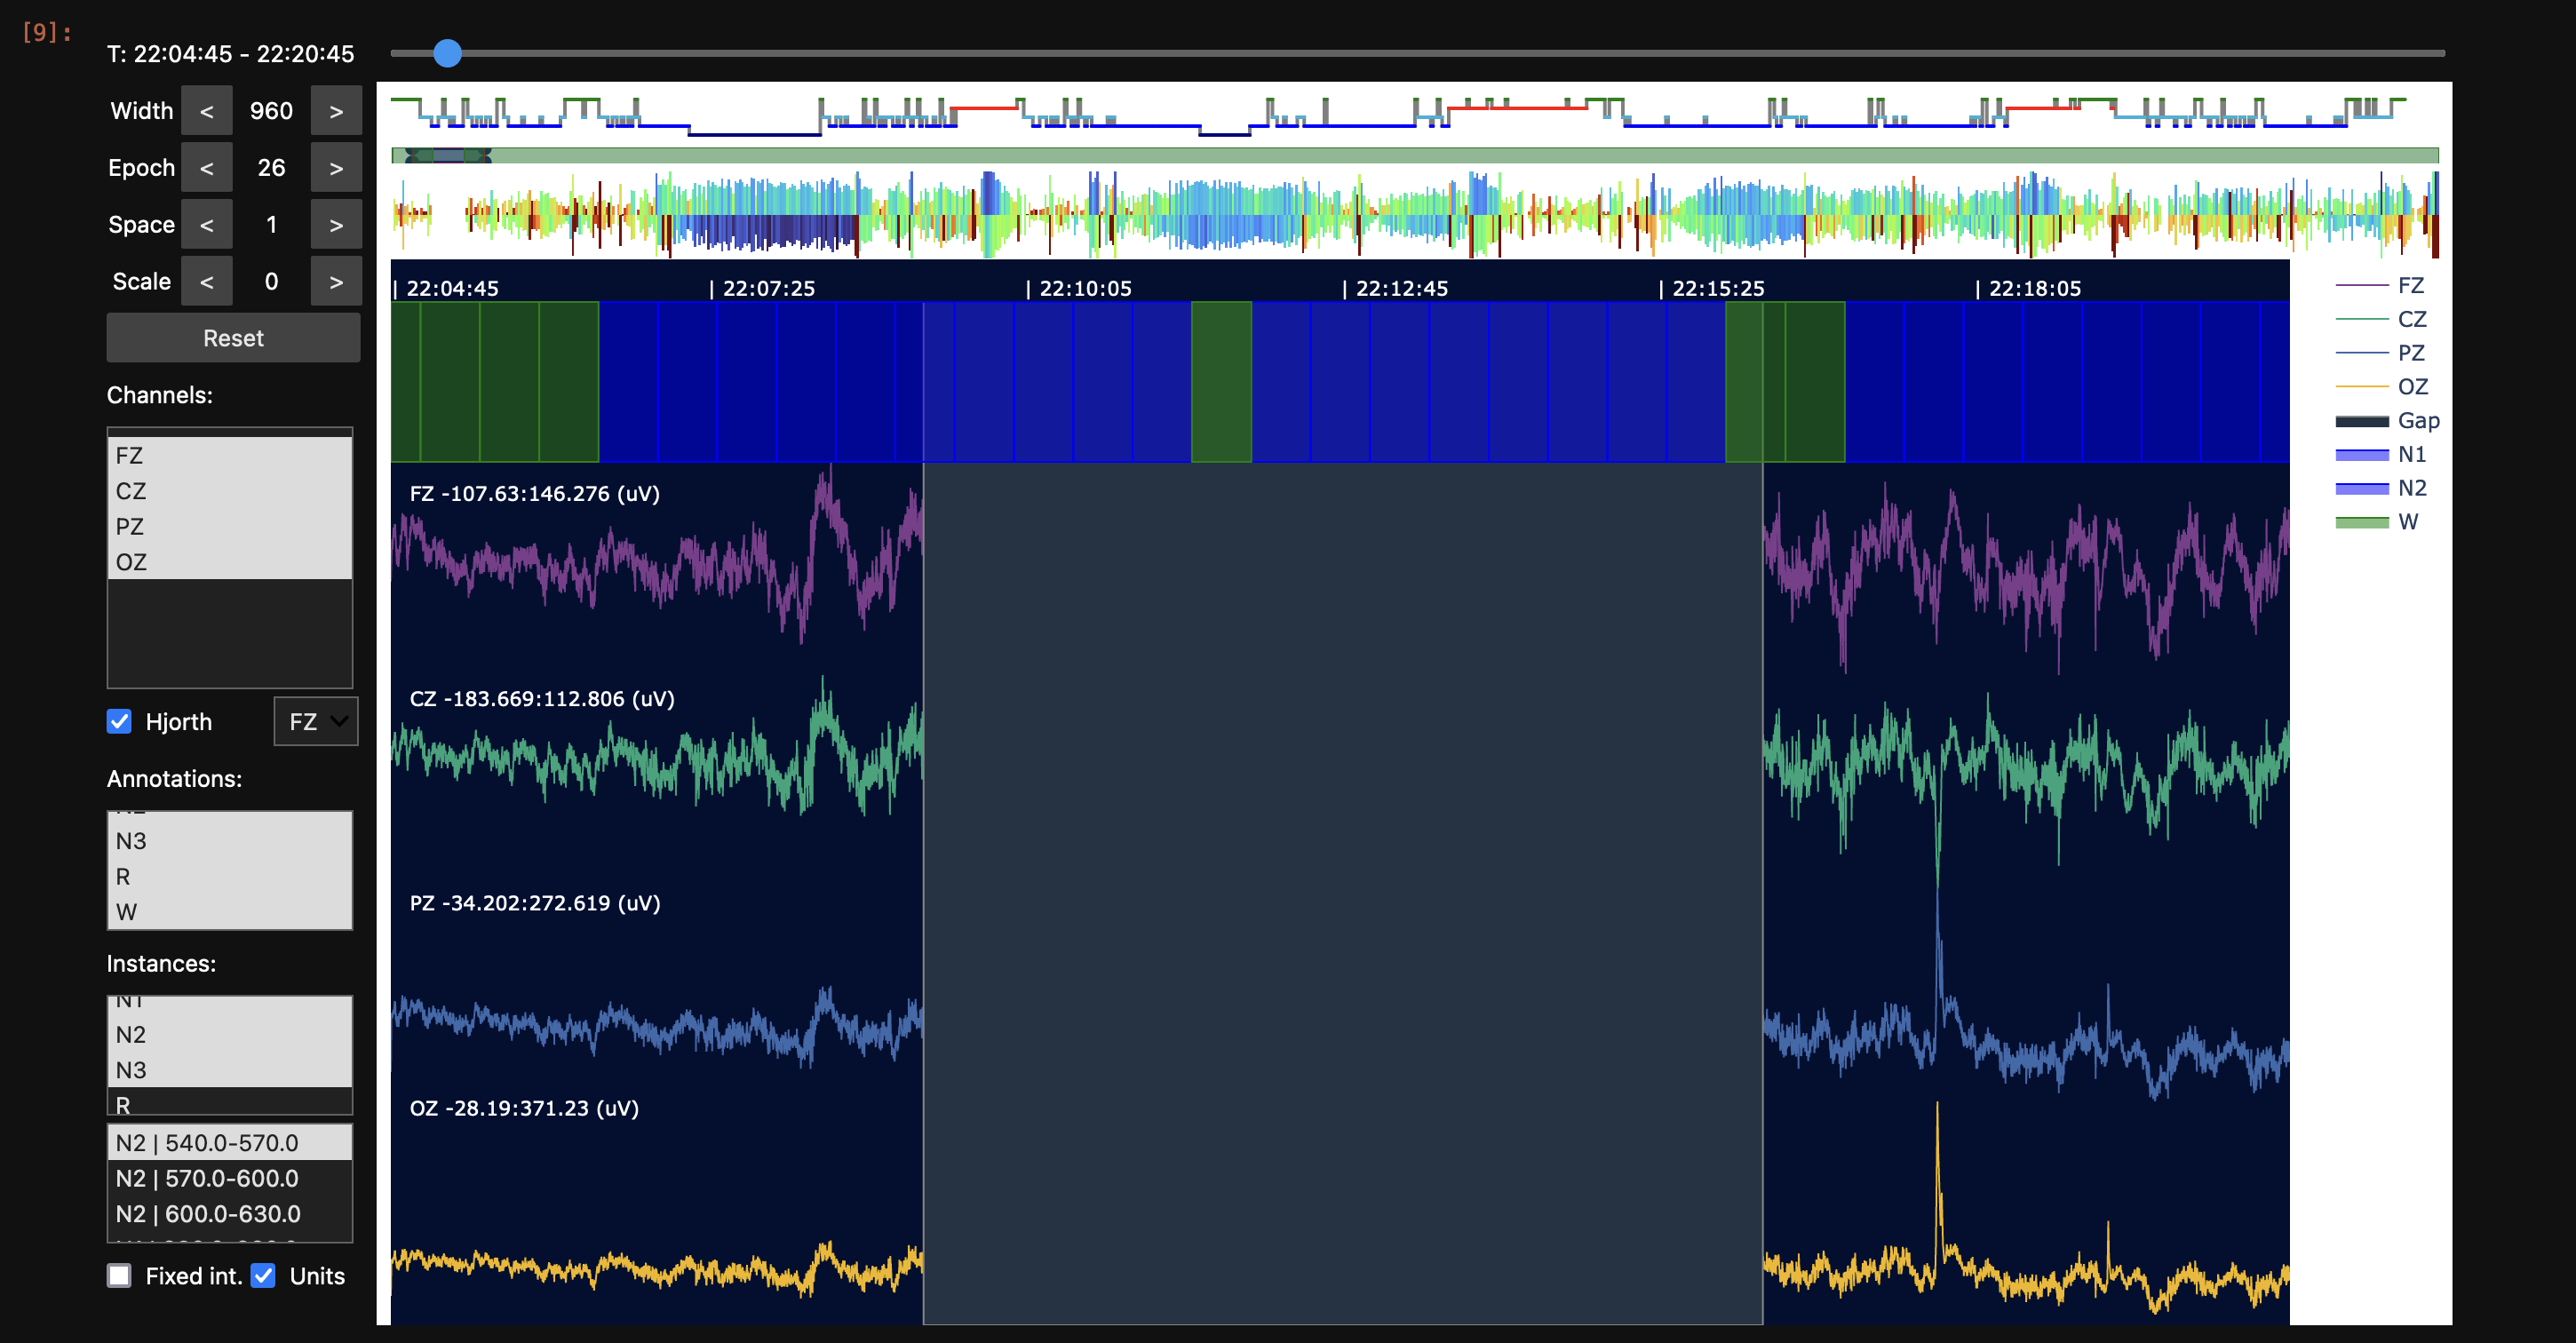This screenshot has width=2576, height=1343.
Task: Increase Scale with the > button
Action: tap(336, 282)
